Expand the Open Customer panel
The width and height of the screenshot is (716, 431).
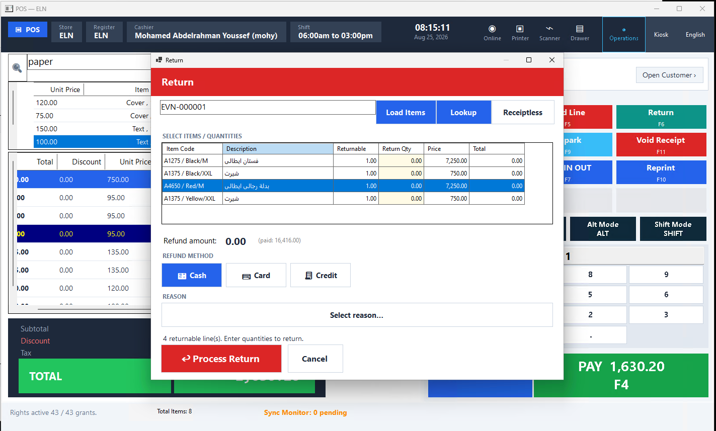[x=669, y=75]
